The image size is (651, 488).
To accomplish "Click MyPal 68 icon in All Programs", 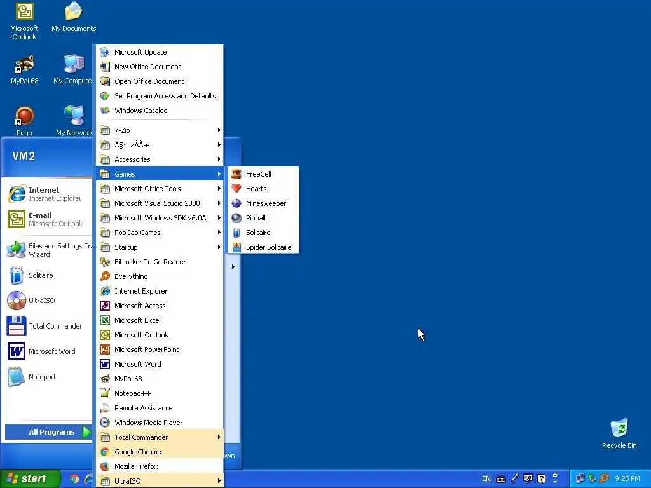I will pyautogui.click(x=105, y=379).
